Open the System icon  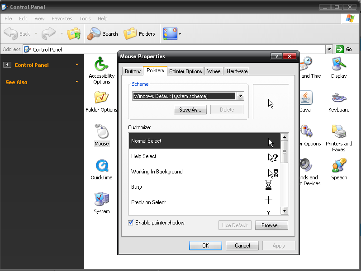[101, 203]
